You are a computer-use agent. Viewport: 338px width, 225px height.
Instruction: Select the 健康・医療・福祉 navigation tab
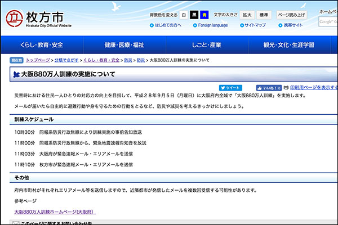point(124,45)
